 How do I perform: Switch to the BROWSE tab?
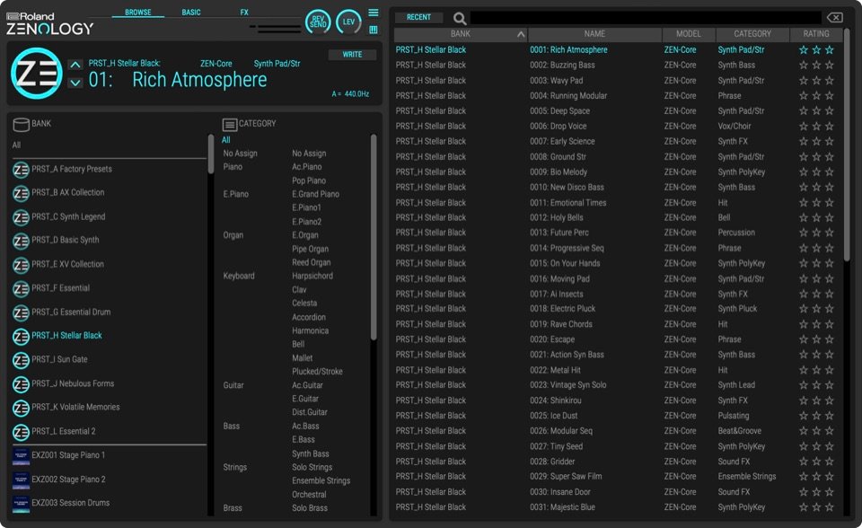pyautogui.click(x=138, y=12)
